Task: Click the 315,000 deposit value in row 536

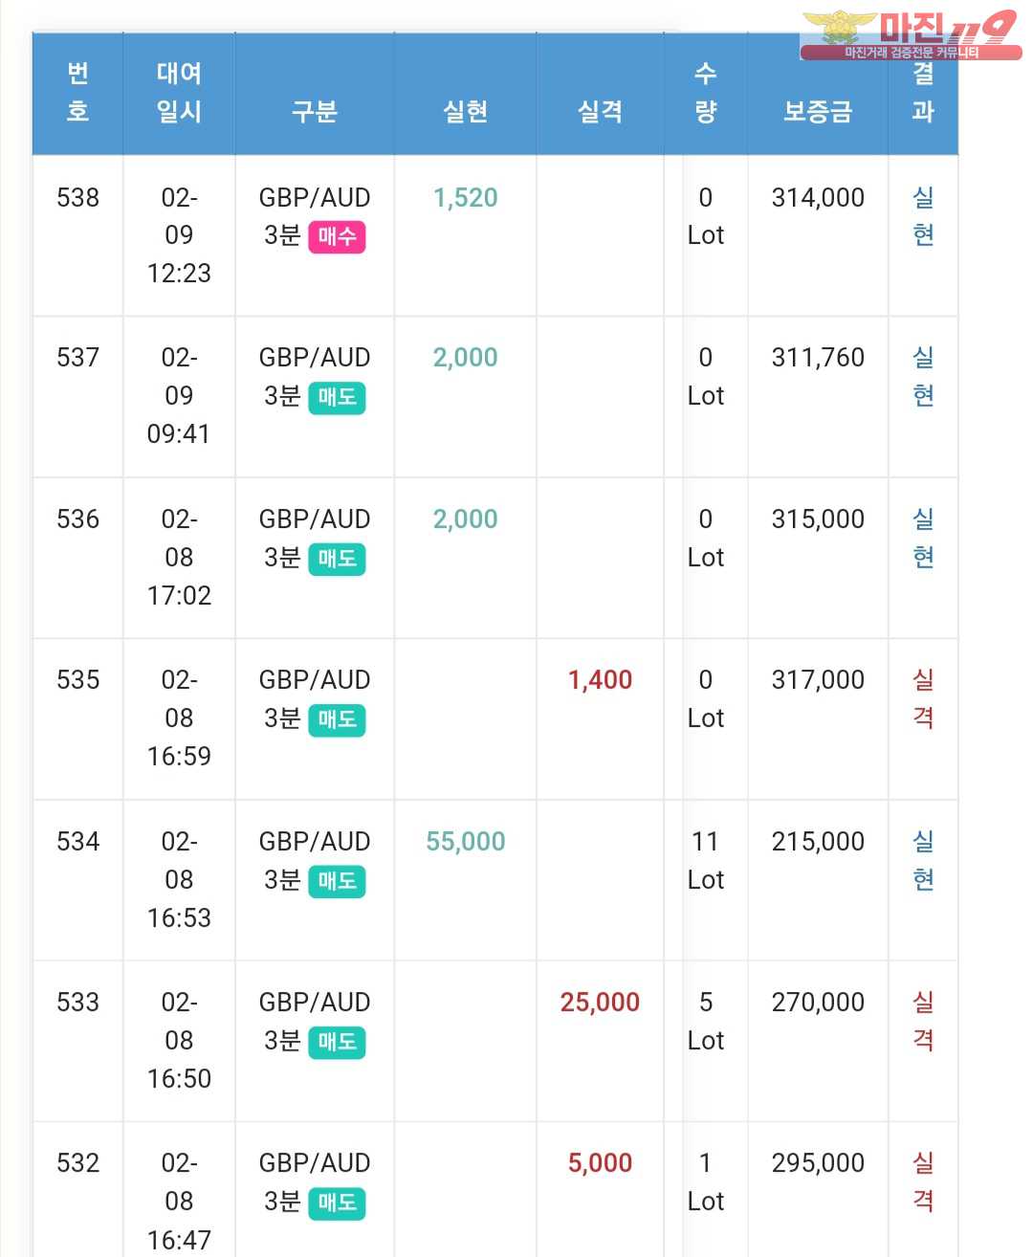Action: pos(818,519)
